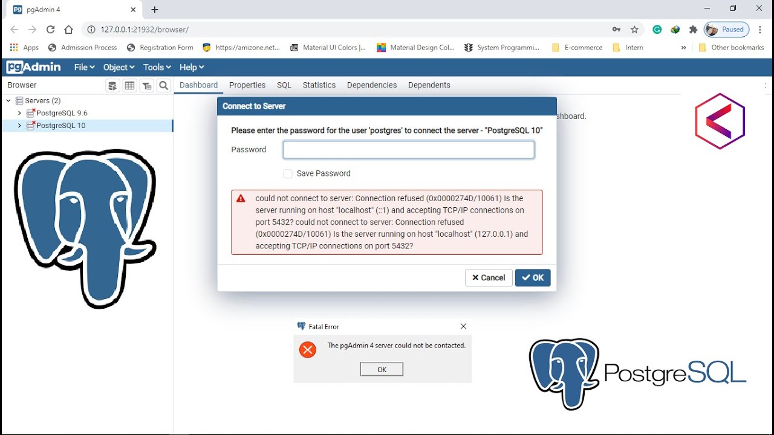Open the Intern bookmark folder

(628, 47)
